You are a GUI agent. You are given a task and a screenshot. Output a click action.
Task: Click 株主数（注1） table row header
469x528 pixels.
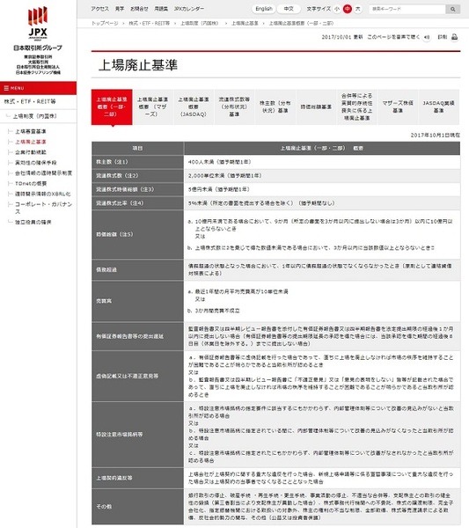137,162
